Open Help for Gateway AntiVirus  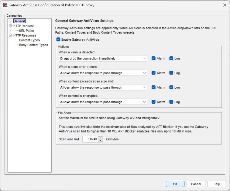pos(217,184)
